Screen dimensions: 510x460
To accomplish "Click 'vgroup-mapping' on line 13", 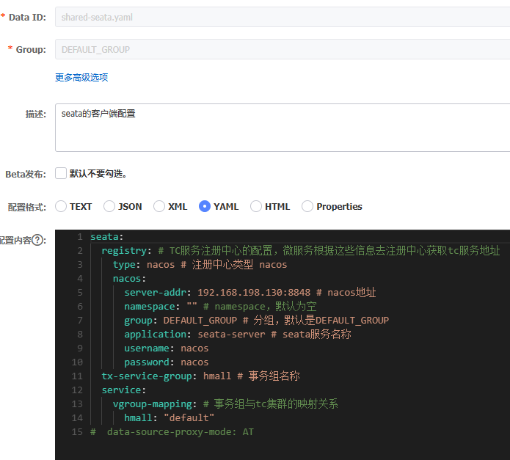I will pyautogui.click(x=152, y=404).
